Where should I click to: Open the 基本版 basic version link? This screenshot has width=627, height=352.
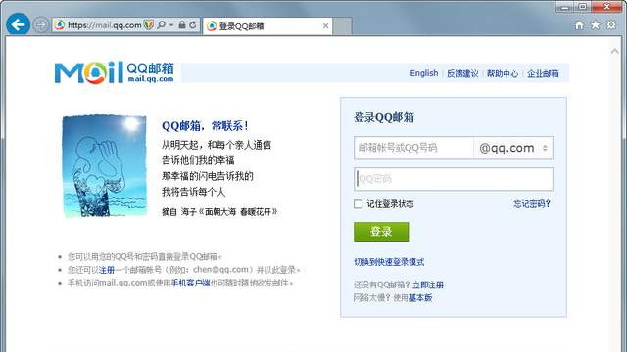point(420,297)
